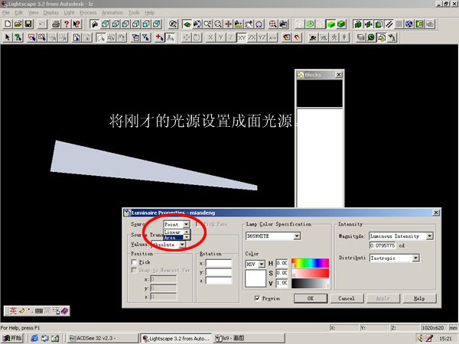Open the Animation menu
Screen dimensions: 459x344
coord(112,12)
